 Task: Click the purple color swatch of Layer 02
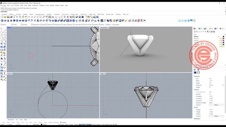click(224, 41)
